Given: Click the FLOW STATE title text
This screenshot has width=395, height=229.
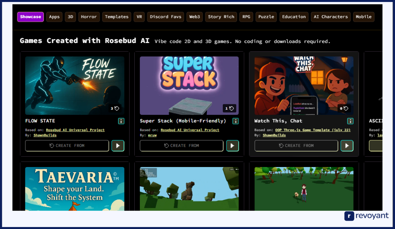Looking at the screenshot, I should (40, 121).
